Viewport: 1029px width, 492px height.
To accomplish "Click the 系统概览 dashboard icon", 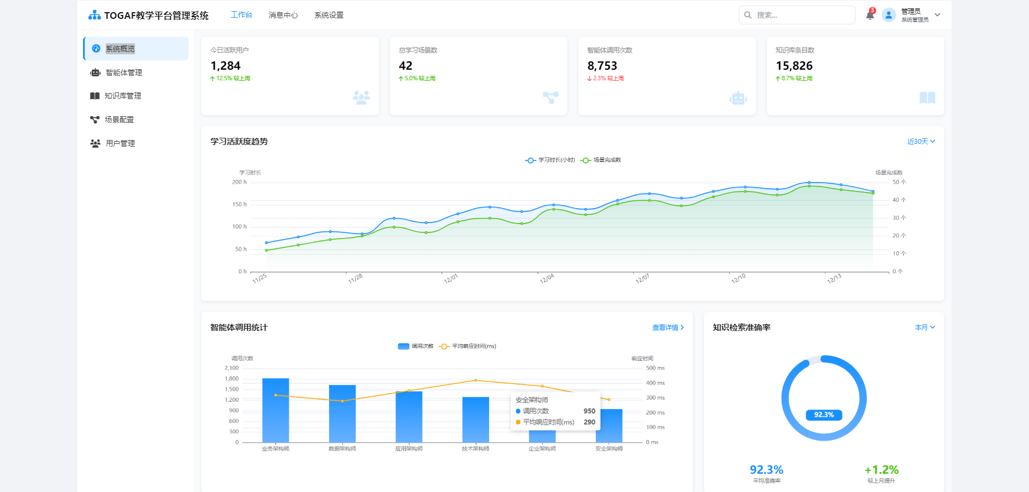I will [96, 49].
